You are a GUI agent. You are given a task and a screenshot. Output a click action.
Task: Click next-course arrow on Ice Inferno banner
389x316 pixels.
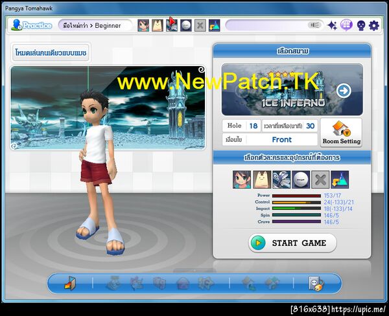coord(344,91)
